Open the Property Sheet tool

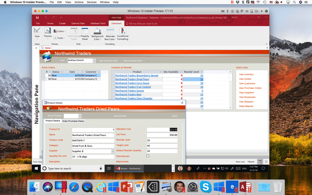click(85, 33)
